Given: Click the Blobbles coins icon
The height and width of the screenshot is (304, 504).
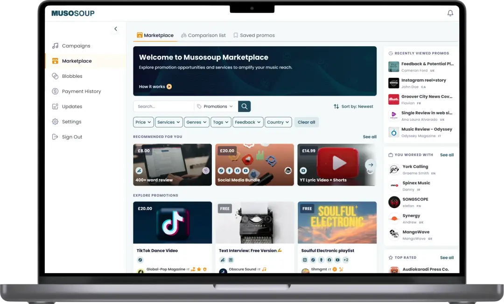Looking at the screenshot, I should click(x=55, y=76).
